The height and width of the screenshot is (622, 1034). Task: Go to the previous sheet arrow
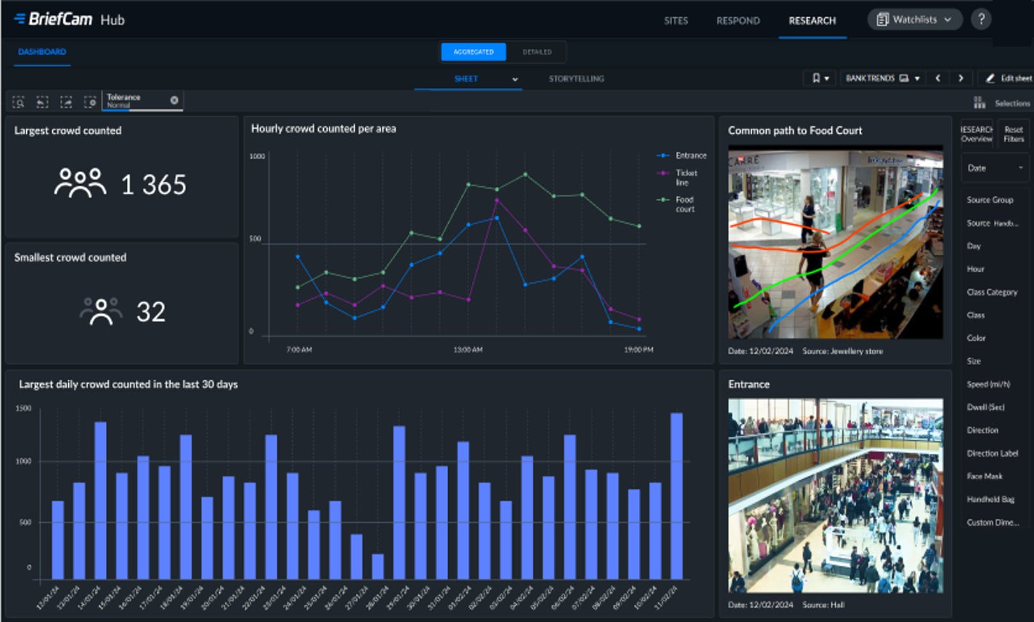[938, 78]
